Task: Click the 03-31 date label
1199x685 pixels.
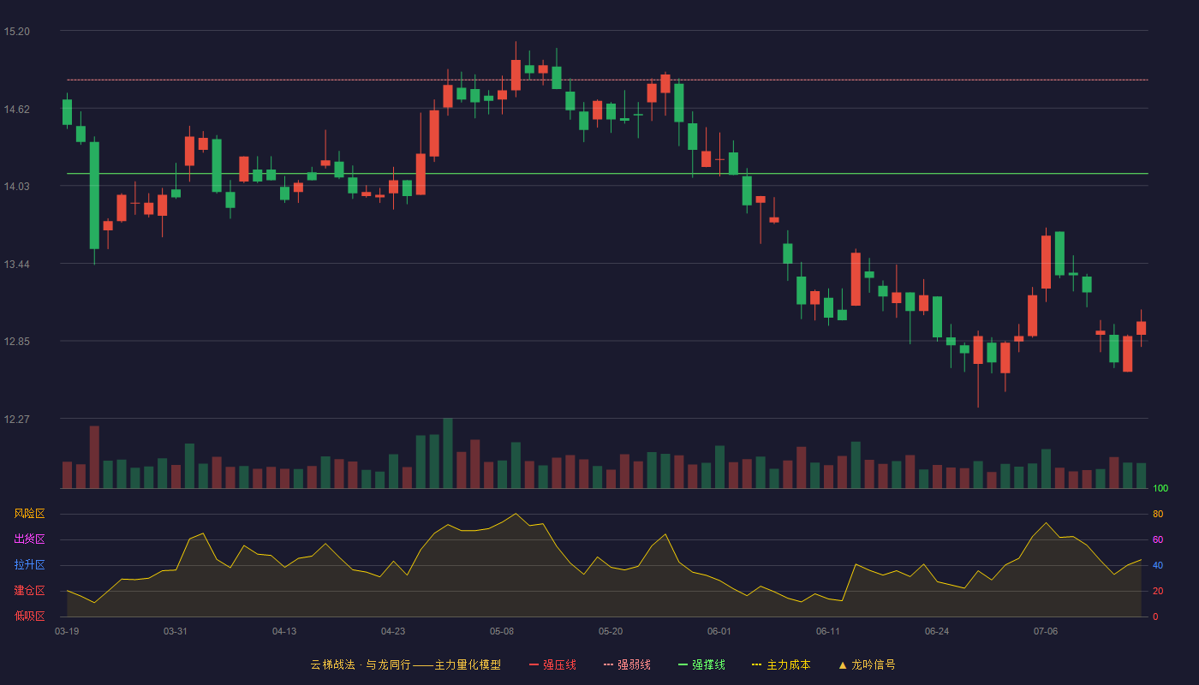Action: pos(176,631)
